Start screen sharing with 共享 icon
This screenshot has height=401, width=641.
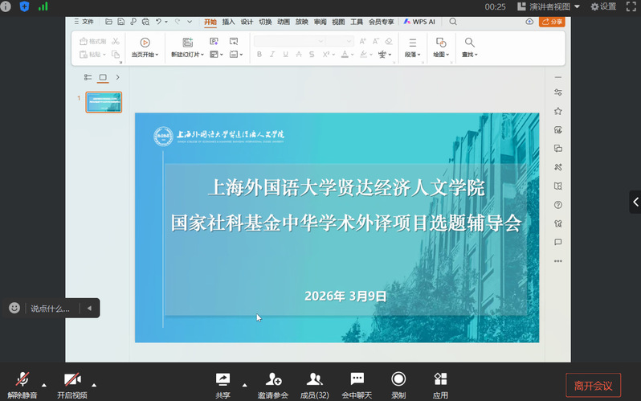click(223, 379)
